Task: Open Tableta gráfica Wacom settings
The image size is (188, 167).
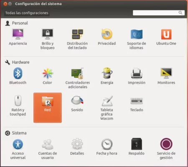Action: pos(107,108)
